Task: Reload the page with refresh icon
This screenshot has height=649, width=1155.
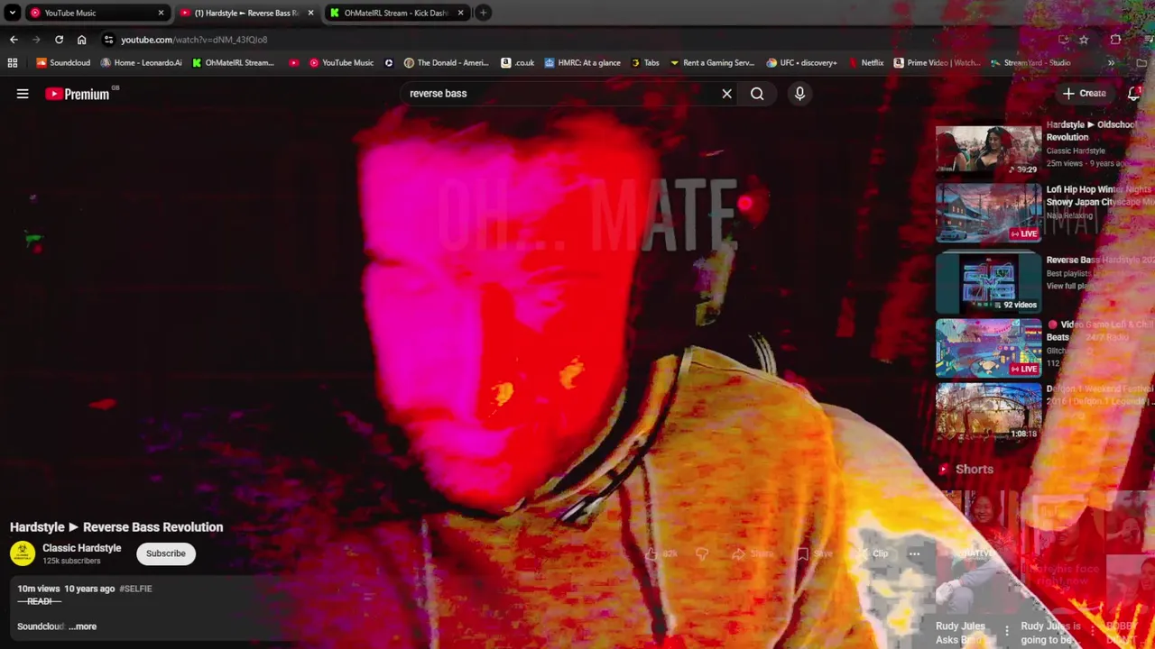Action: pyautogui.click(x=59, y=40)
